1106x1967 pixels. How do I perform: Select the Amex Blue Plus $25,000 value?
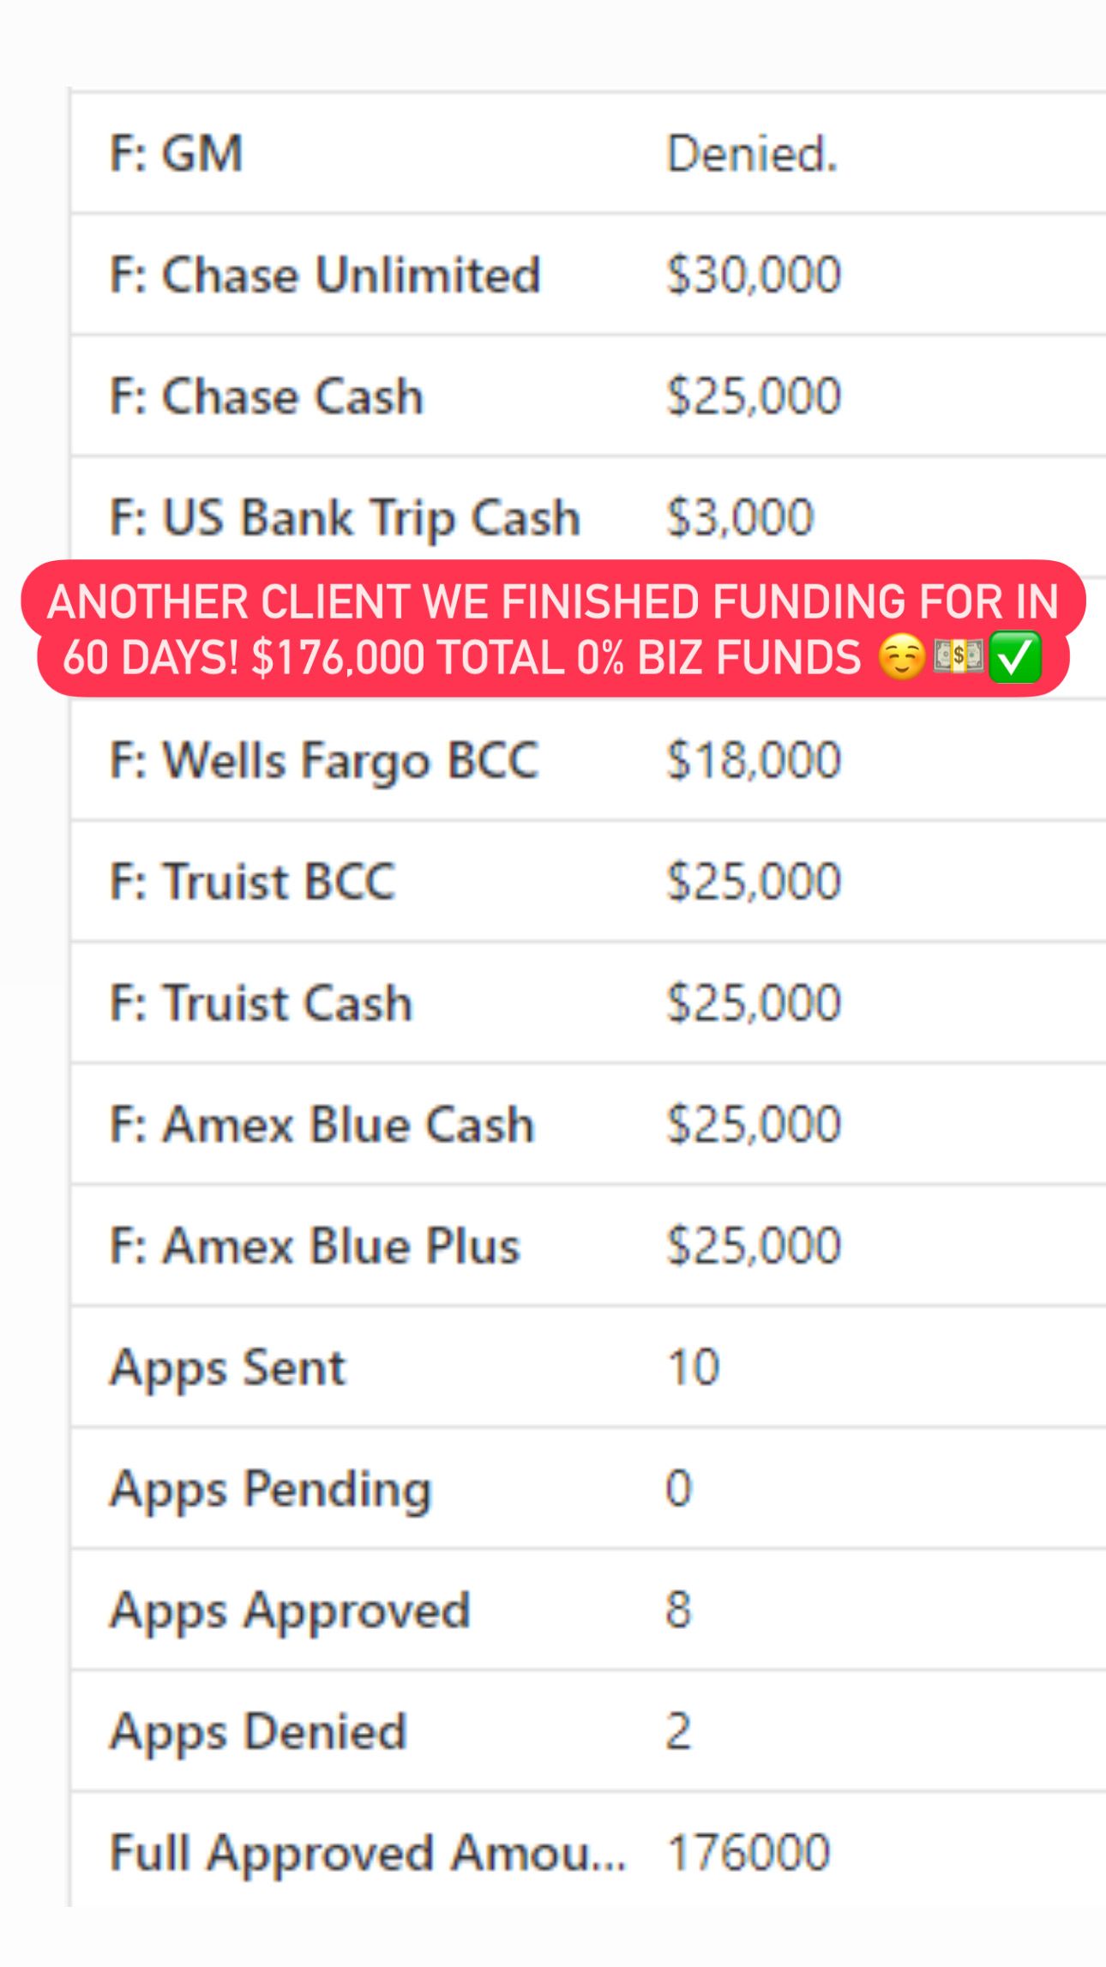(x=754, y=1246)
